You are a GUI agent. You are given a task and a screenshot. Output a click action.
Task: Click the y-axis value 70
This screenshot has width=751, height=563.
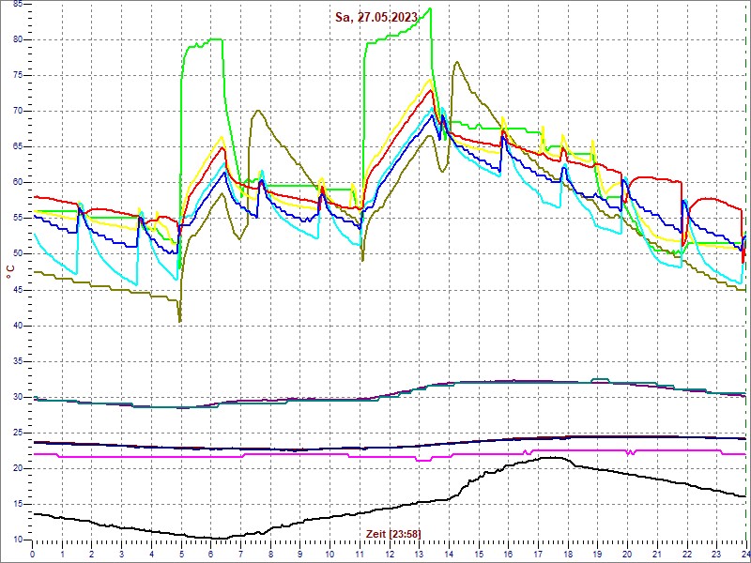tap(18, 111)
